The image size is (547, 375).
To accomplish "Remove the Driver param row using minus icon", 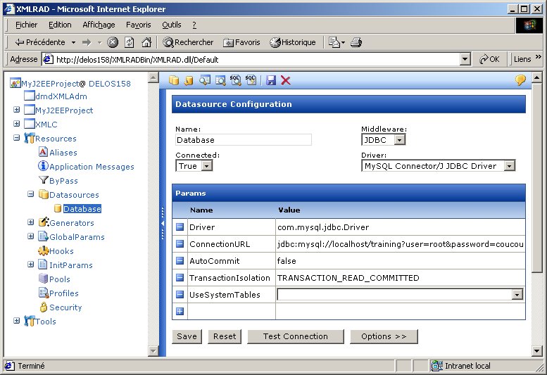I will 180,227.
